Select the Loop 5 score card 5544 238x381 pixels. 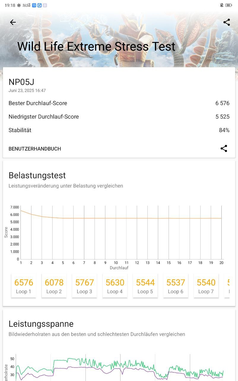pos(145,286)
